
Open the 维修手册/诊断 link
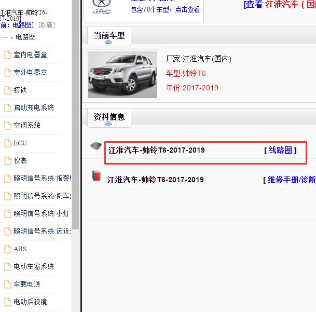point(292,180)
